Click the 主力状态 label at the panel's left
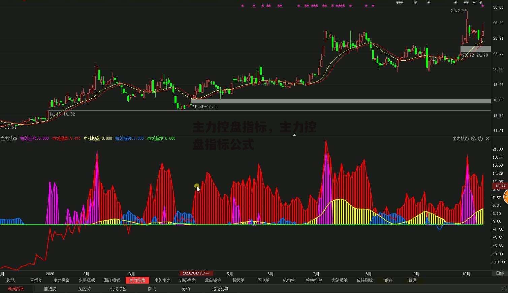Viewport: 508px width, 293px height. point(9,138)
